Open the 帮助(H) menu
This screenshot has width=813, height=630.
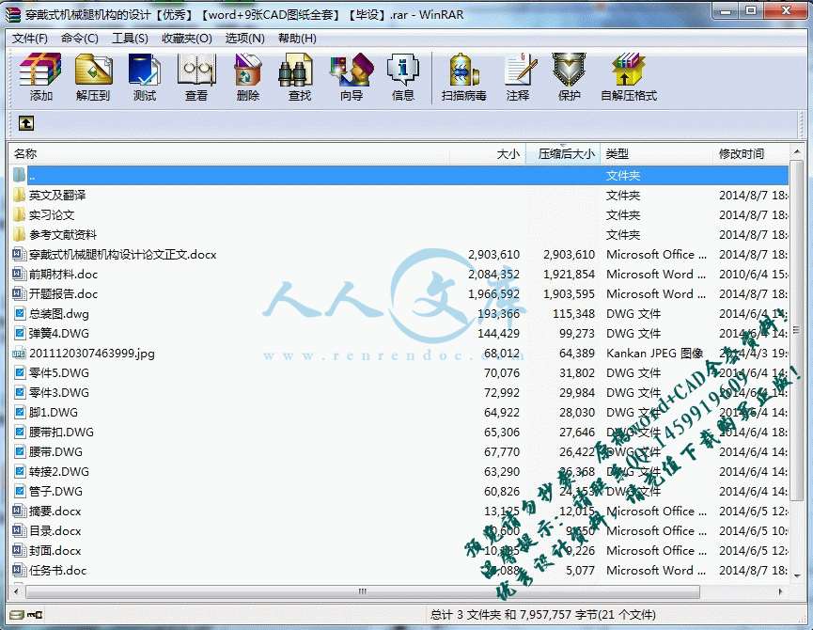pos(297,39)
